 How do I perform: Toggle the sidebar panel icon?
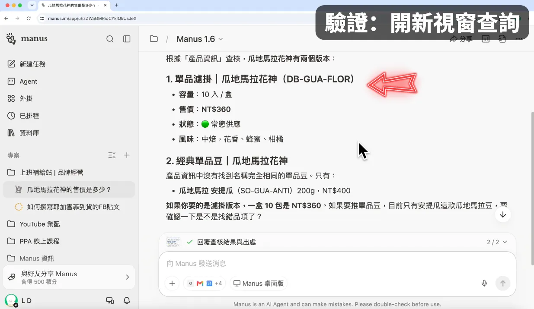coord(127,39)
